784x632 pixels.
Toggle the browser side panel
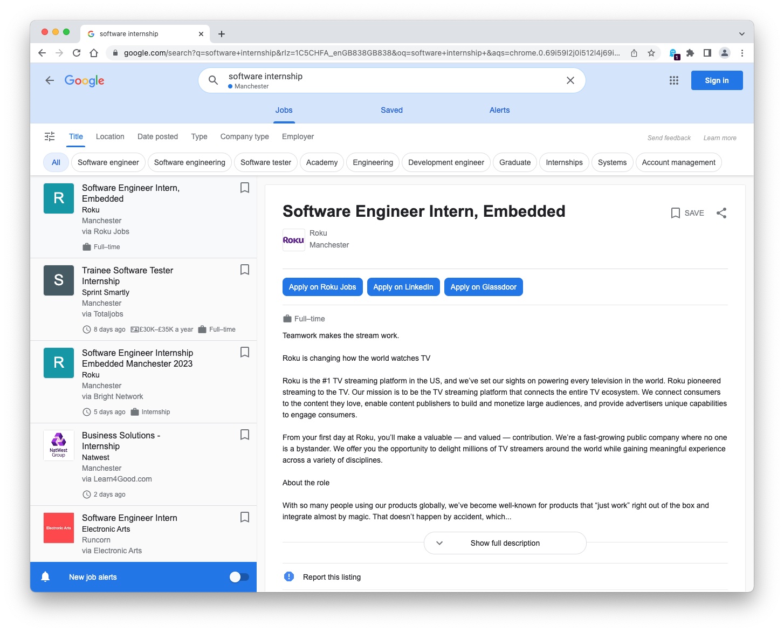click(707, 53)
